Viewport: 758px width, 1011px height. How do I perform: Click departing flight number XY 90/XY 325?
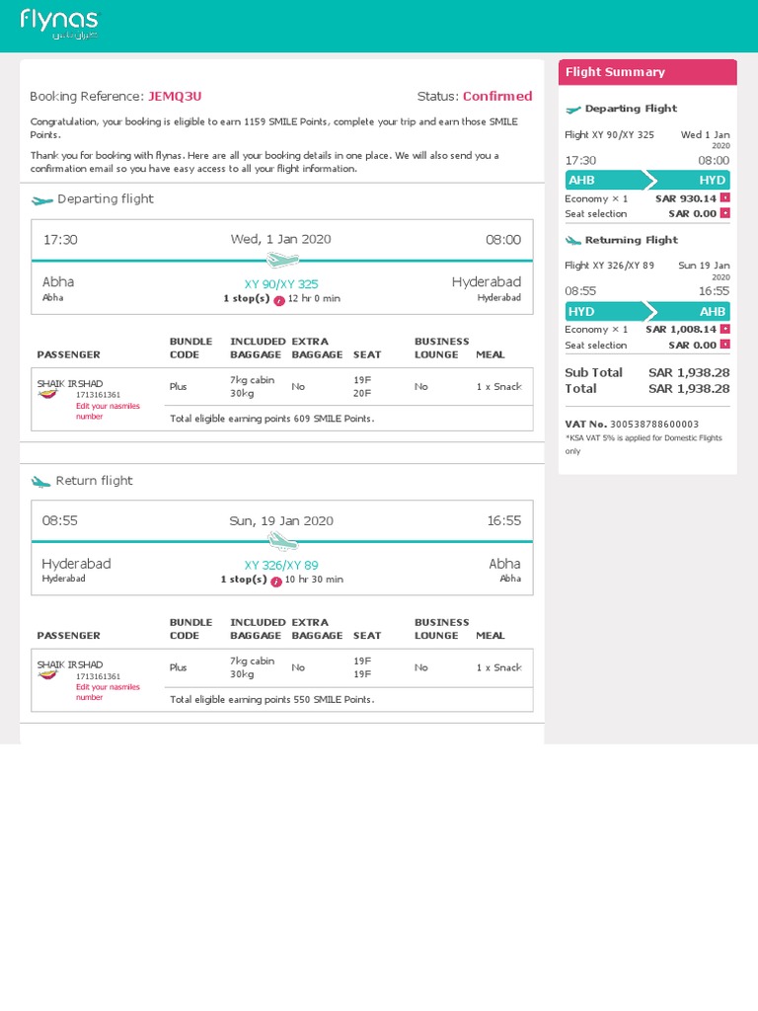pos(281,284)
